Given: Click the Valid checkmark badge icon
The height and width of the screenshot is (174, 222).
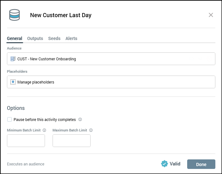Looking at the screenshot, I should [164, 164].
